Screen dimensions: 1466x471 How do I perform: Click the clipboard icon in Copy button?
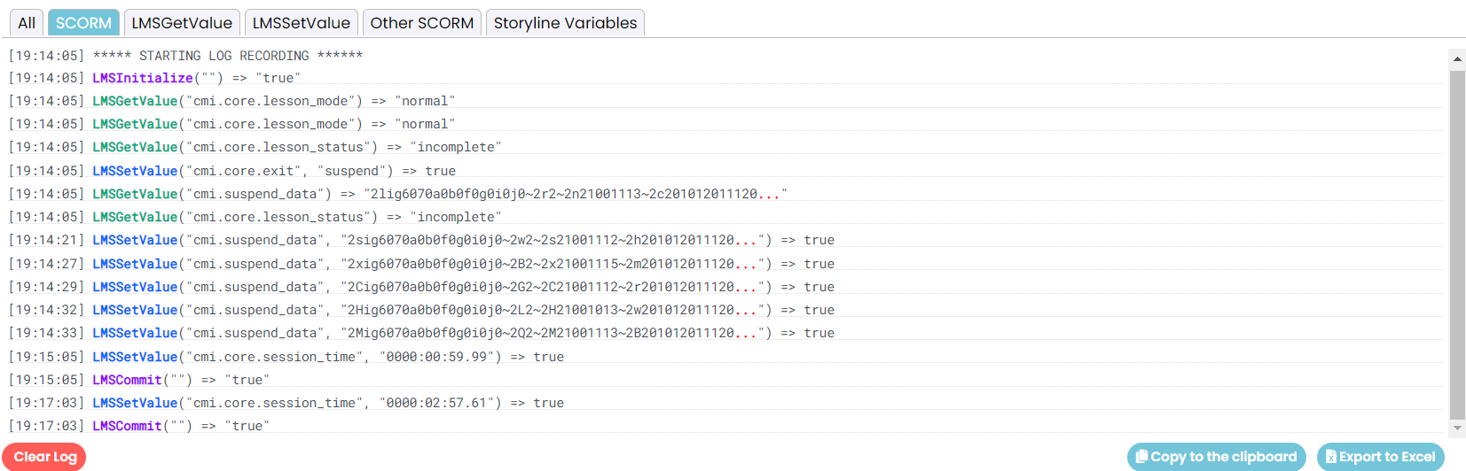tap(1142, 457)
